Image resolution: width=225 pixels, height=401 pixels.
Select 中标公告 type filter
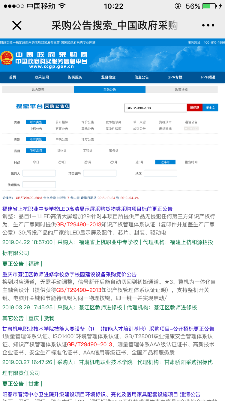tap(36, 129)
